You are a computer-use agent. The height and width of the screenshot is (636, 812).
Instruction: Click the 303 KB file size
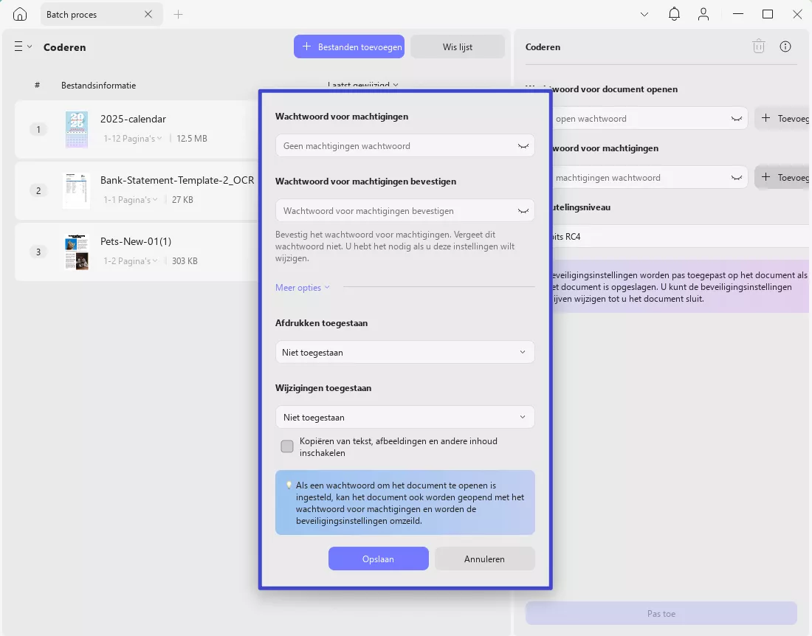(x=185, y=260)
